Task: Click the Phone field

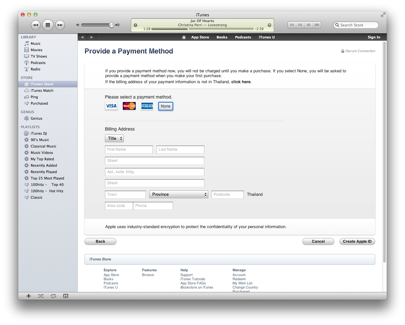Action: point(153,206)
